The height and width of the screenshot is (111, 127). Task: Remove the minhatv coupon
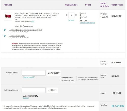[26, 98]
